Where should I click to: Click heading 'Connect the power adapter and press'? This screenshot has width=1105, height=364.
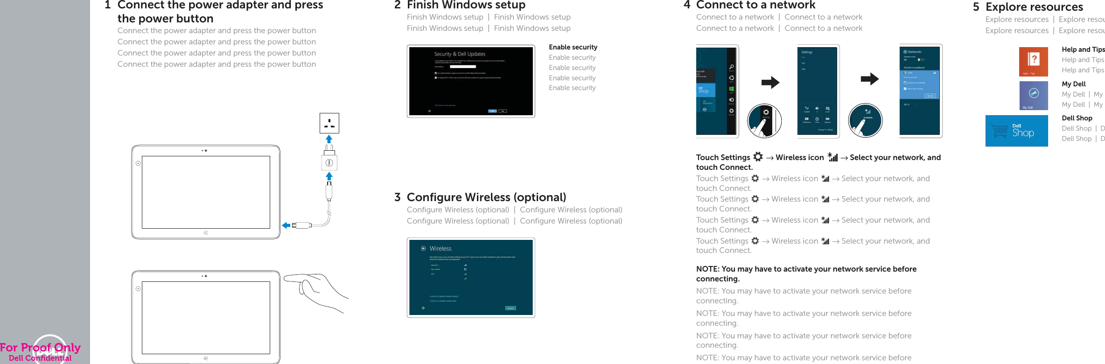(x=220, y=5)
